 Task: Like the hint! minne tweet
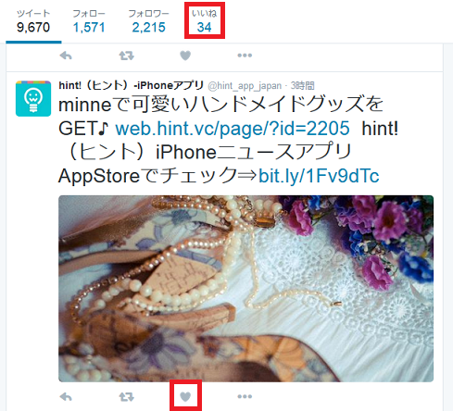[185, 396]
